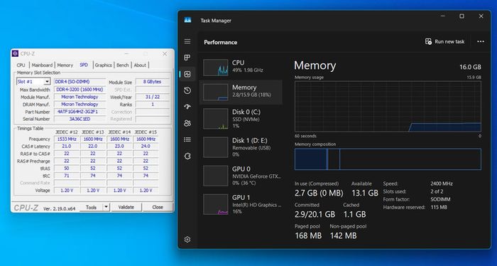Screen dimensions: 497x266
Task: Click the Memory composition bar
Action: pos(388,159)
